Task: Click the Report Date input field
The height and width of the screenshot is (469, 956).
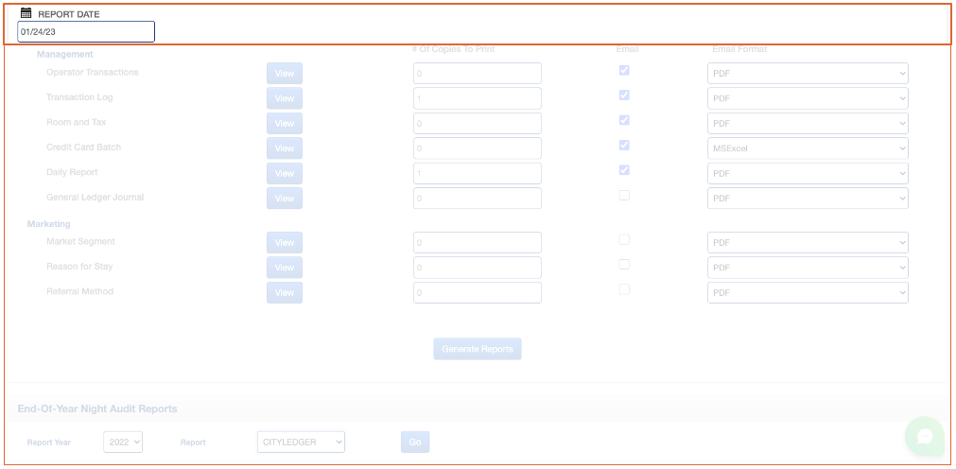Action: tap(86, 32)
